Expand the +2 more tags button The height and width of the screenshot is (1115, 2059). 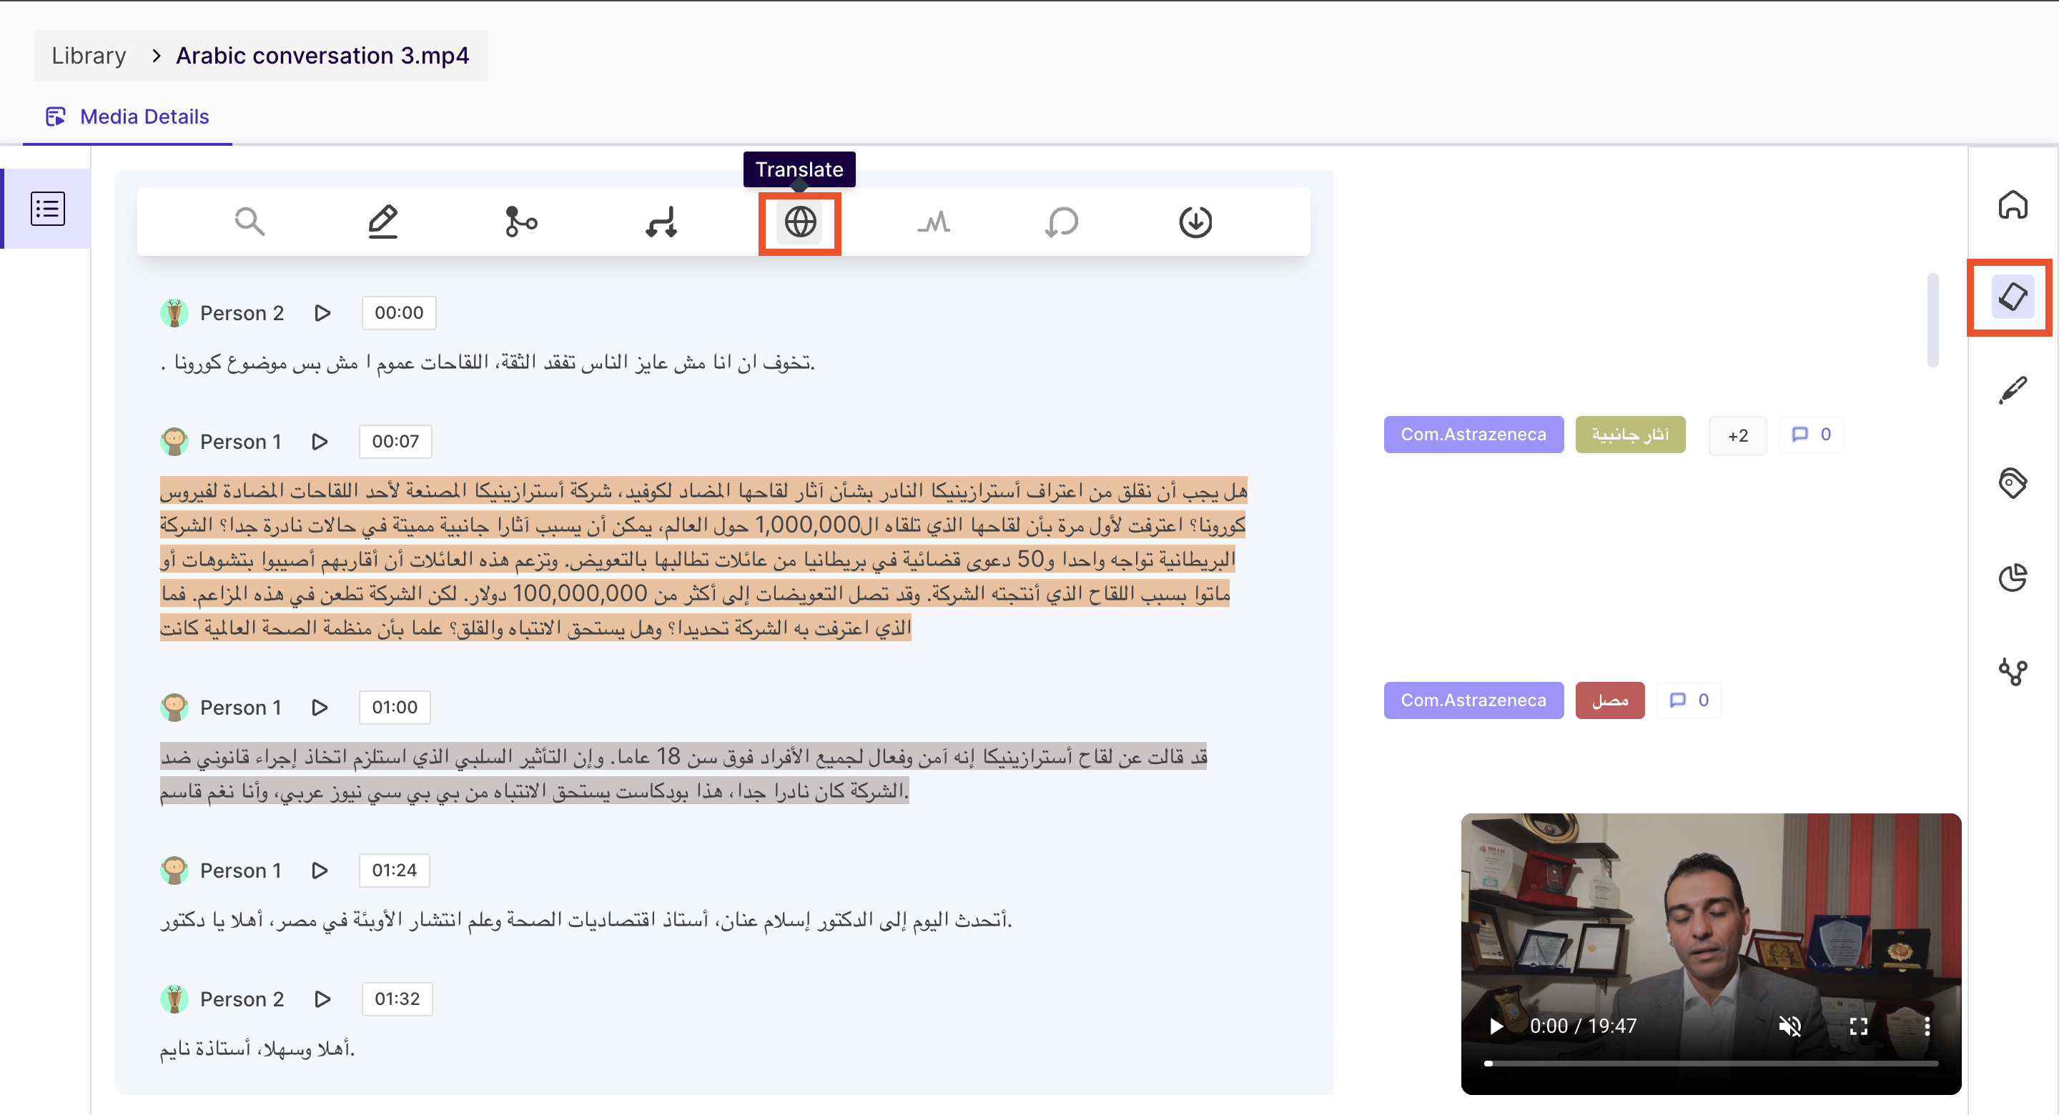click(1738, 435)
